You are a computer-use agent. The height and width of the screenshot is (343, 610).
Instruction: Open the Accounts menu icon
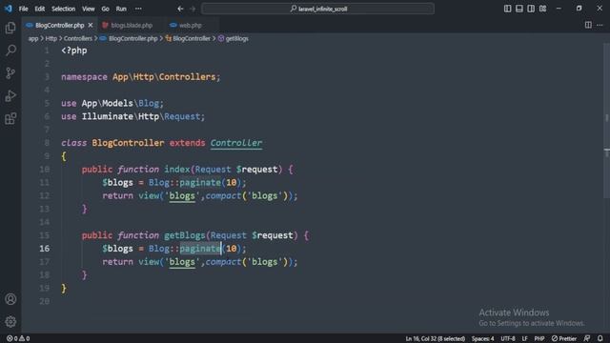pyautogui.click(x=10, y=299)
